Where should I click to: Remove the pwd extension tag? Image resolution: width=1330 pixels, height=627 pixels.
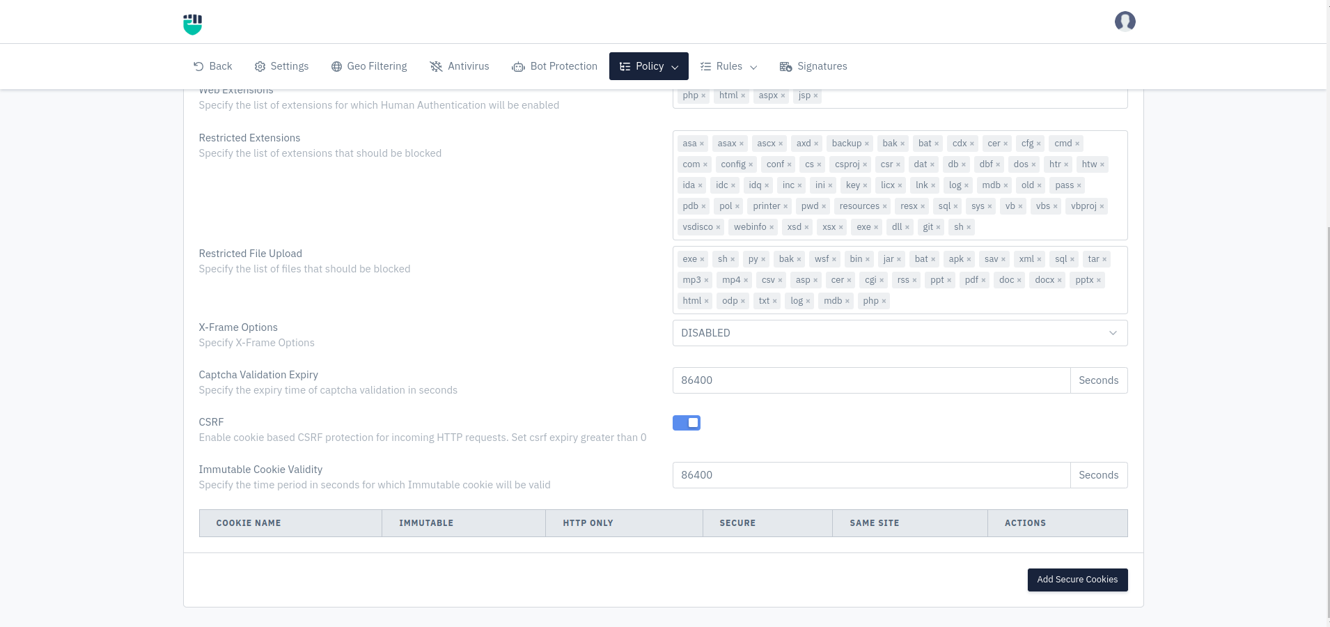[824, 206]
